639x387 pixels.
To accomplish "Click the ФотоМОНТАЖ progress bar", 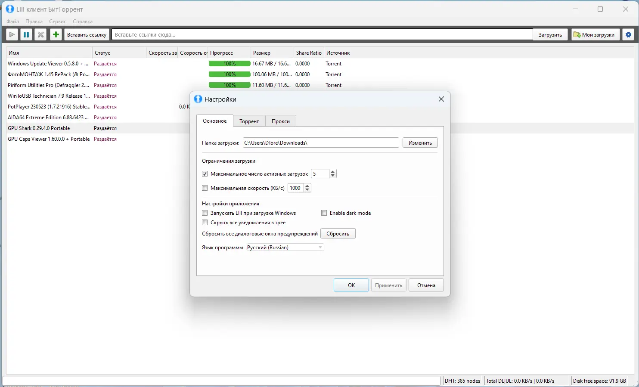I will [230, 74].
